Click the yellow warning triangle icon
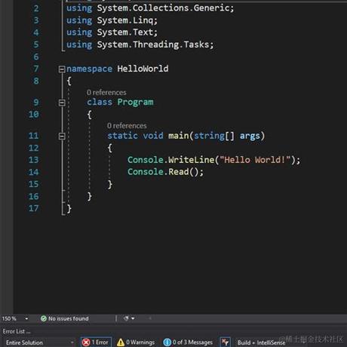The height and width of the screenshot is (347, 347). click(121, 342)
